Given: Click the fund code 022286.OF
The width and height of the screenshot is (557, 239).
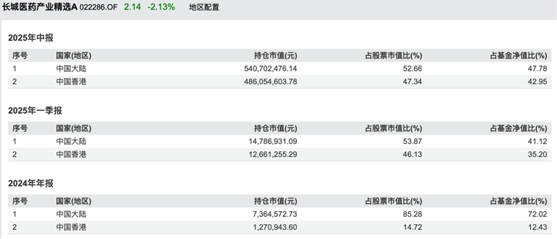Looking at the screenshot, I should pos(98,7).
